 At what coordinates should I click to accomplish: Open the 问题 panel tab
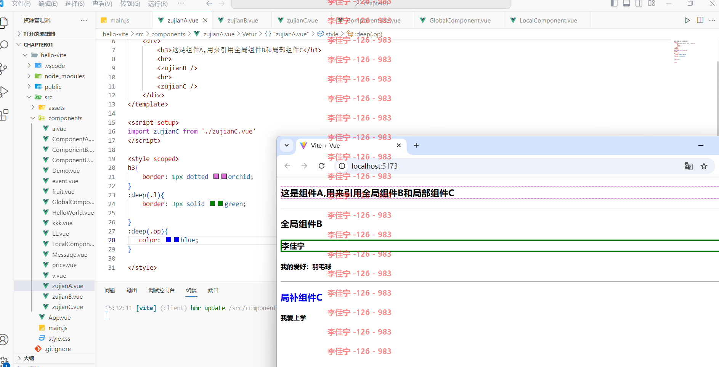point(110,290)
